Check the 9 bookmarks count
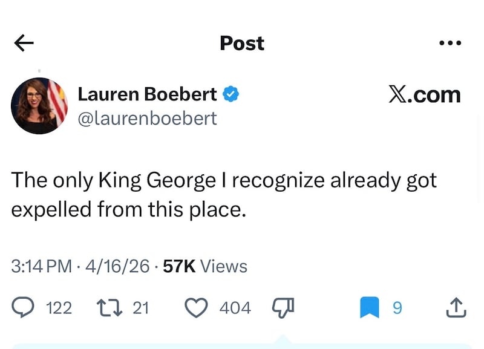 [x=397, y=308]
